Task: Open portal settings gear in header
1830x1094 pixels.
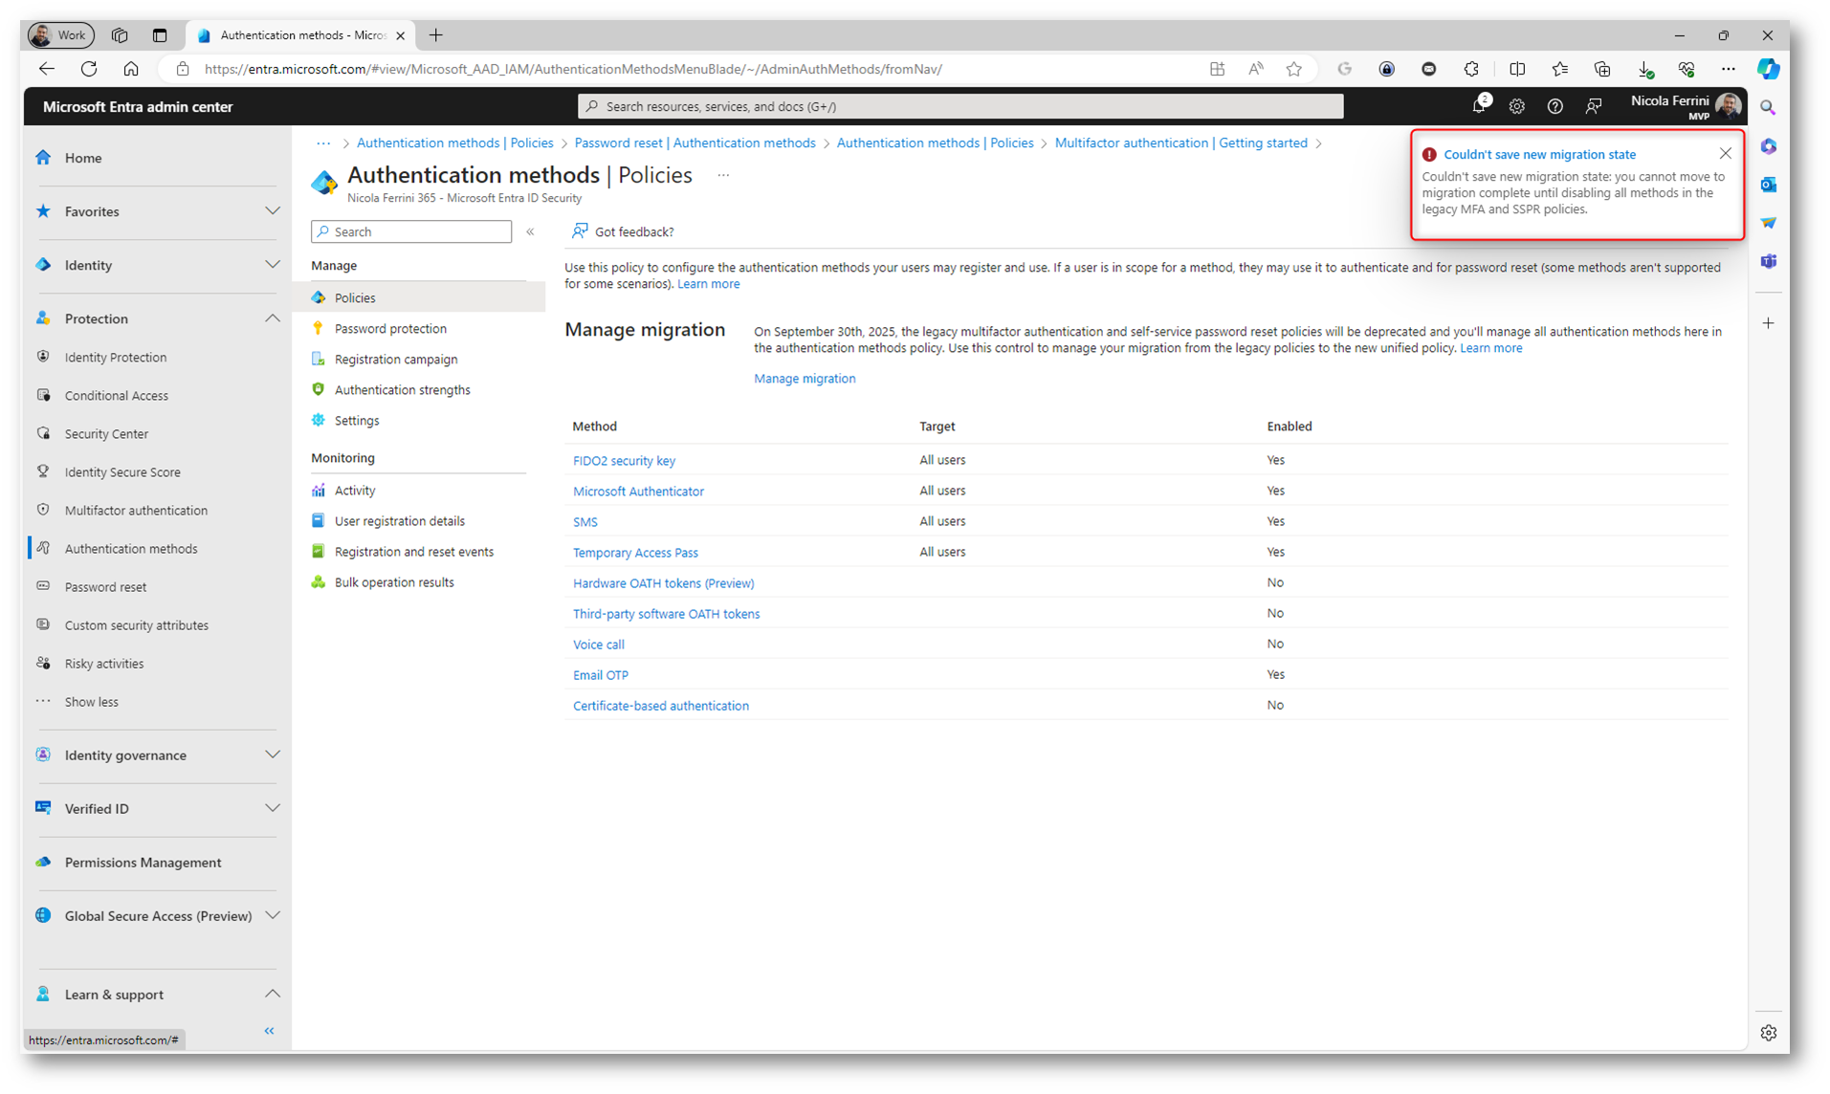Action: coord(1516,106)
